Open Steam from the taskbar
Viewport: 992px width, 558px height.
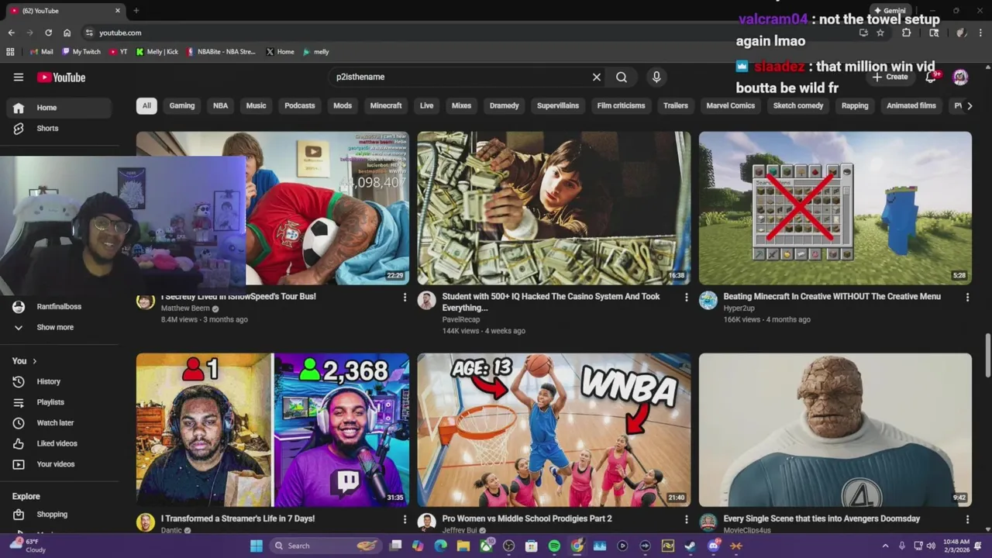pyautogui.click(x=691, y=546)
